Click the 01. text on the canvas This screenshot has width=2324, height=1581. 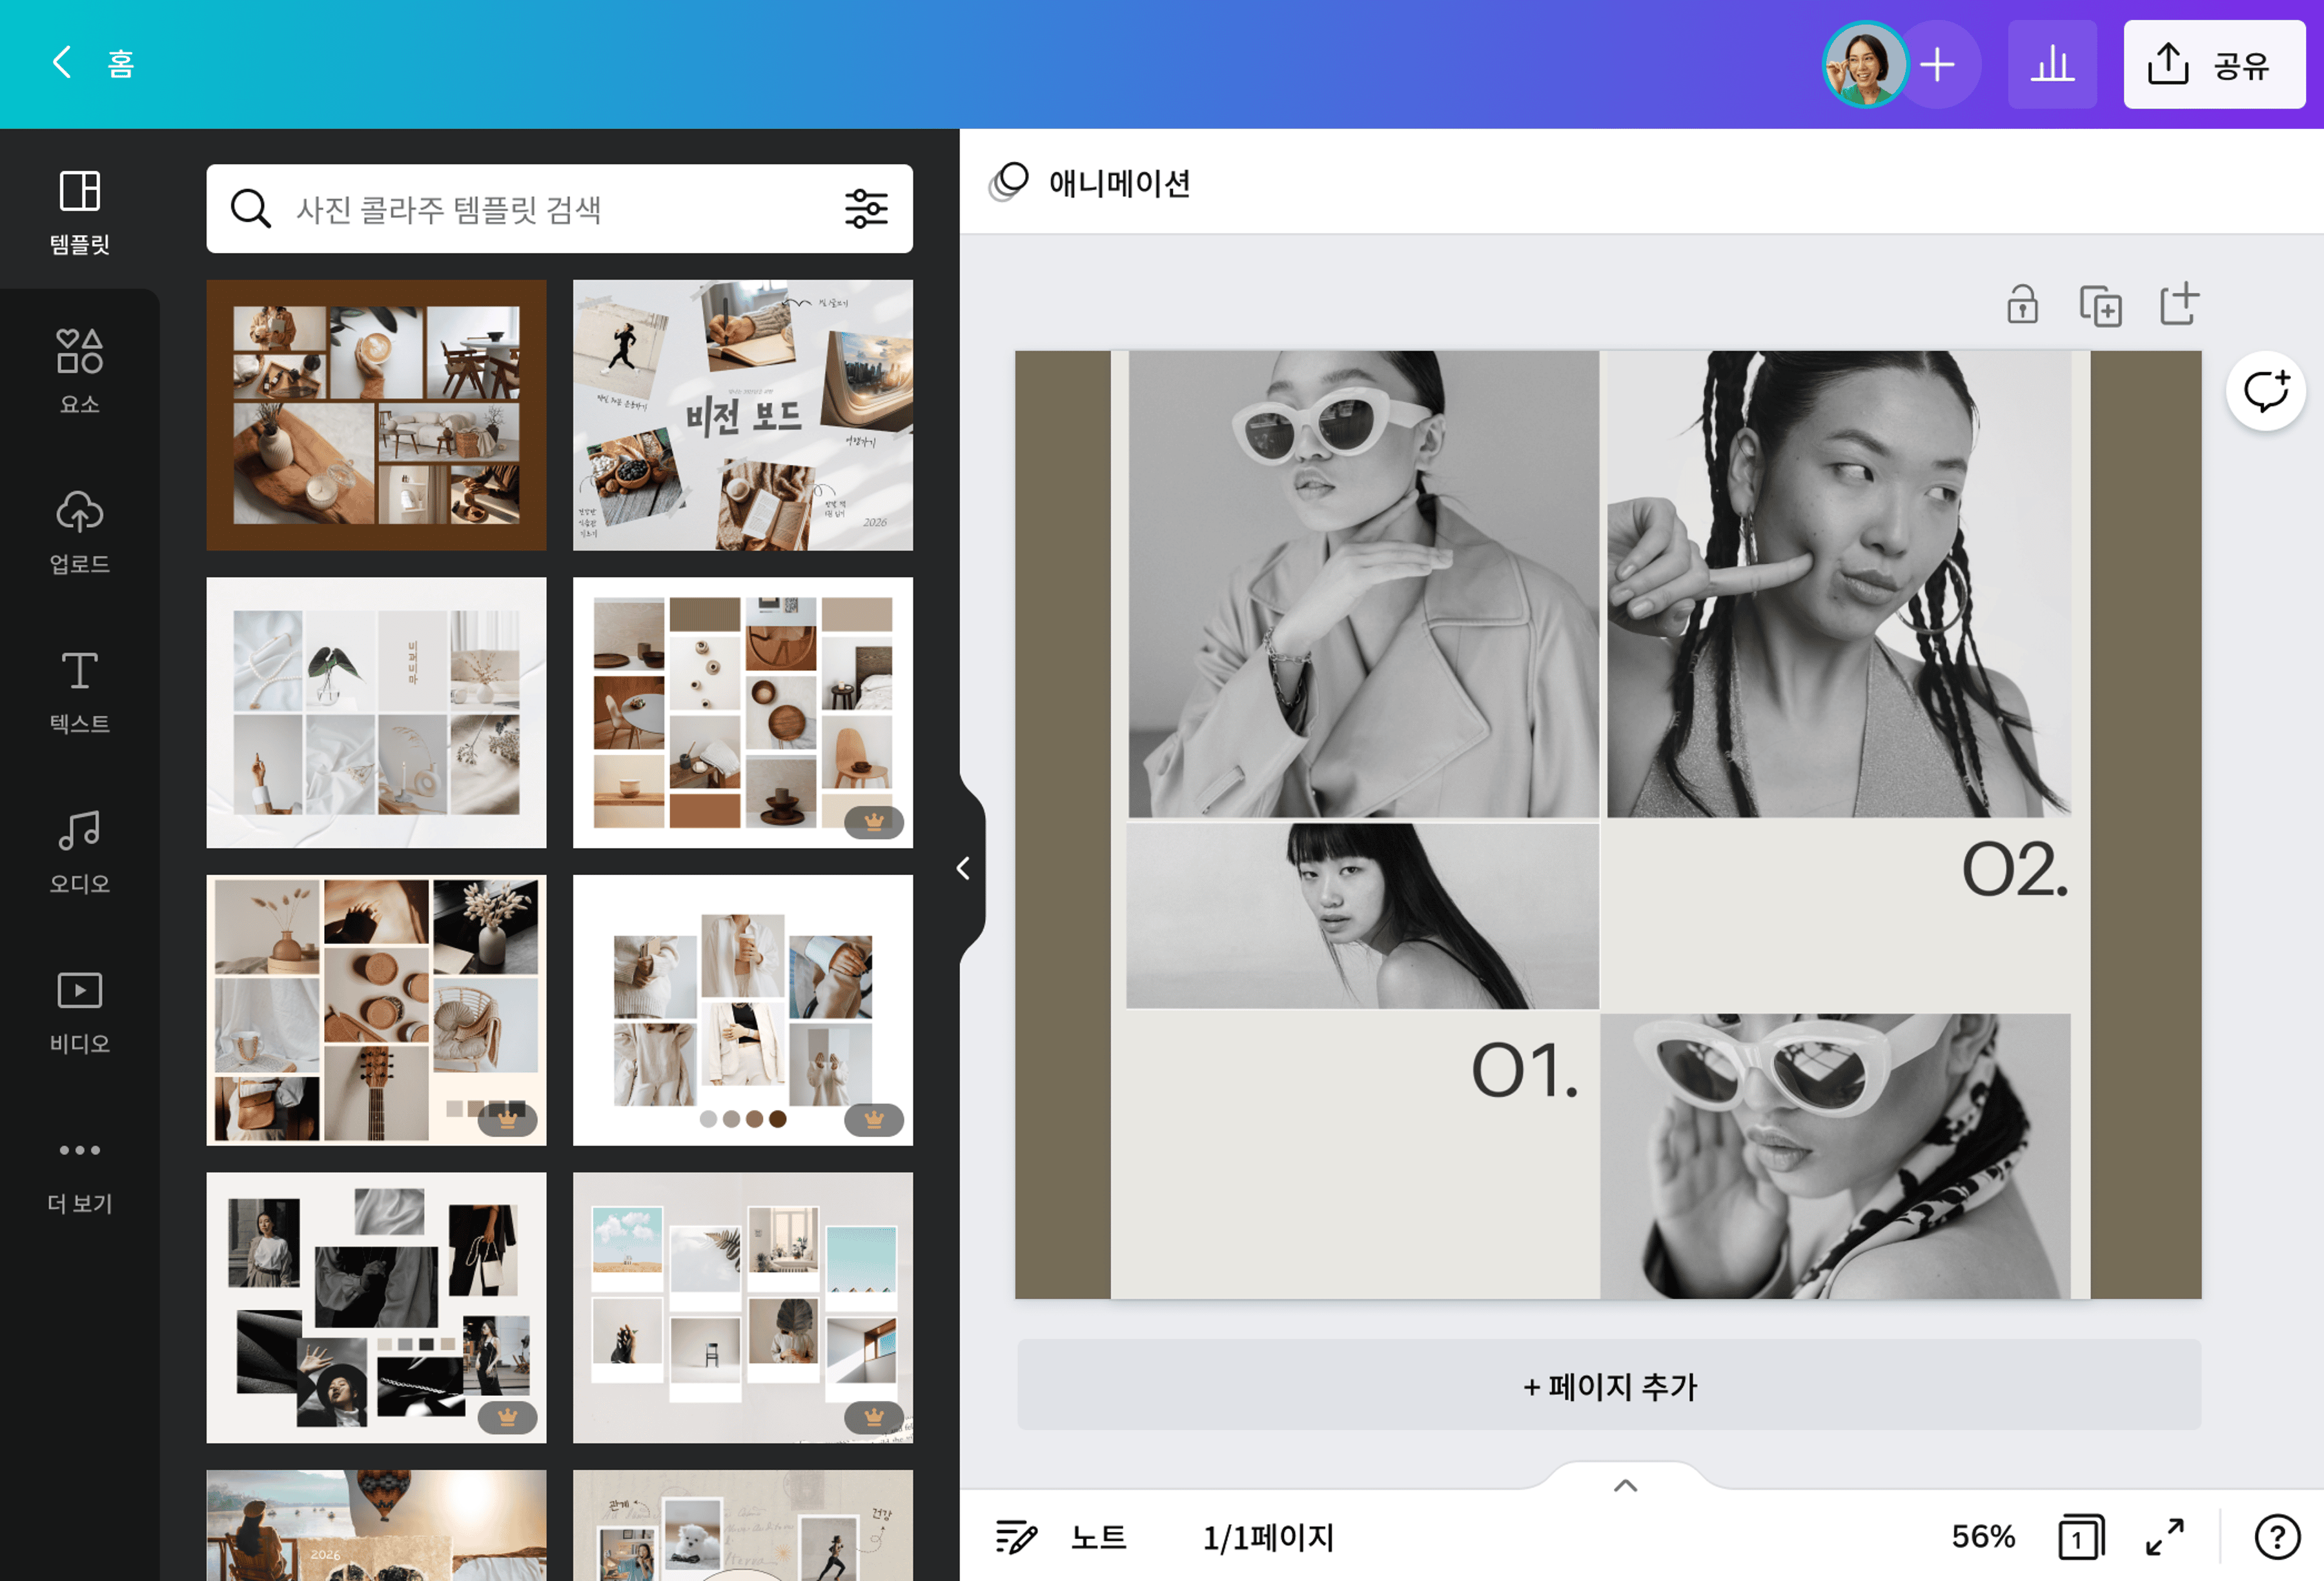(x=1524, y=1069)
